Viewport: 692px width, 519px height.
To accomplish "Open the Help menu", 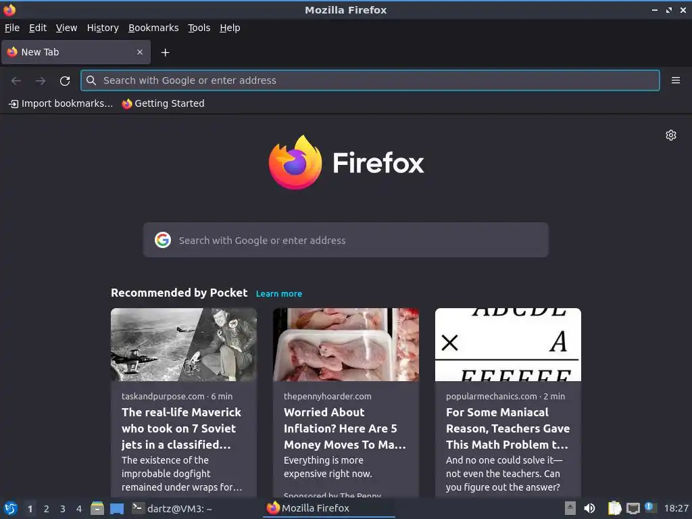I will click(x=230, y=28).
